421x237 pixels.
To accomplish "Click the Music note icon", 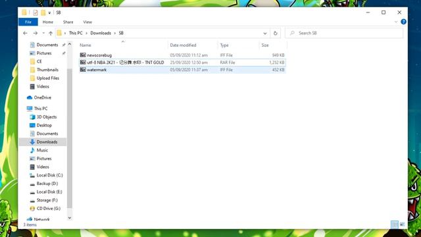I will pyautogui.click(x=32, y=150).
